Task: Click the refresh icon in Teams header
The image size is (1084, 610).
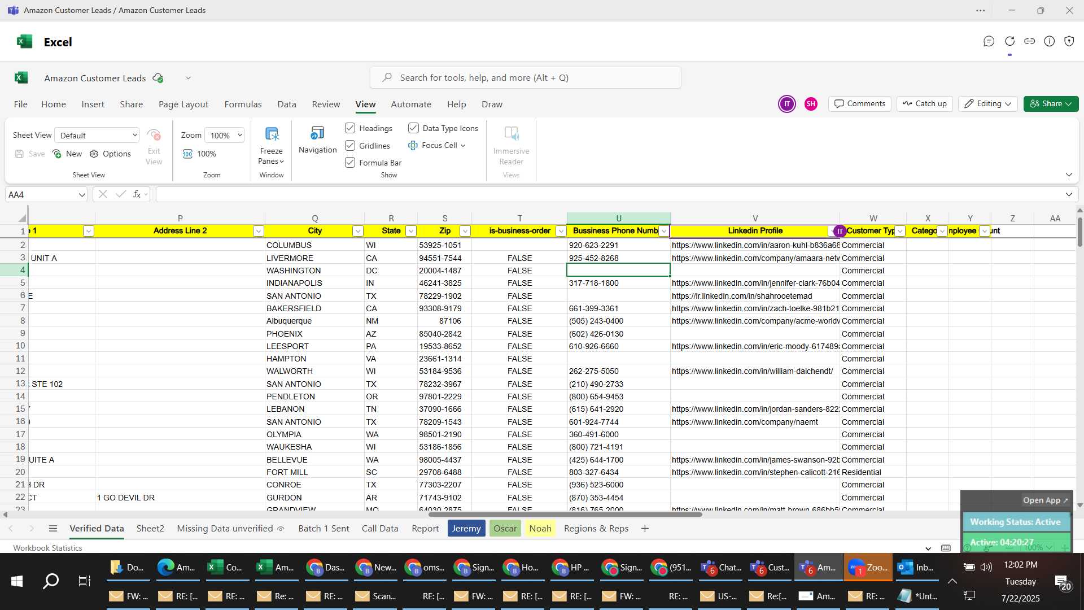Action: (x=1009, y=41)
